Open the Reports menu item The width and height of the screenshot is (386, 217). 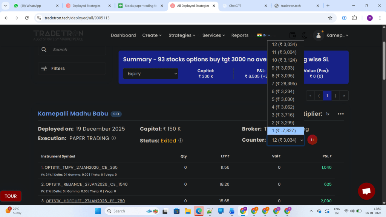coord(240,35)
